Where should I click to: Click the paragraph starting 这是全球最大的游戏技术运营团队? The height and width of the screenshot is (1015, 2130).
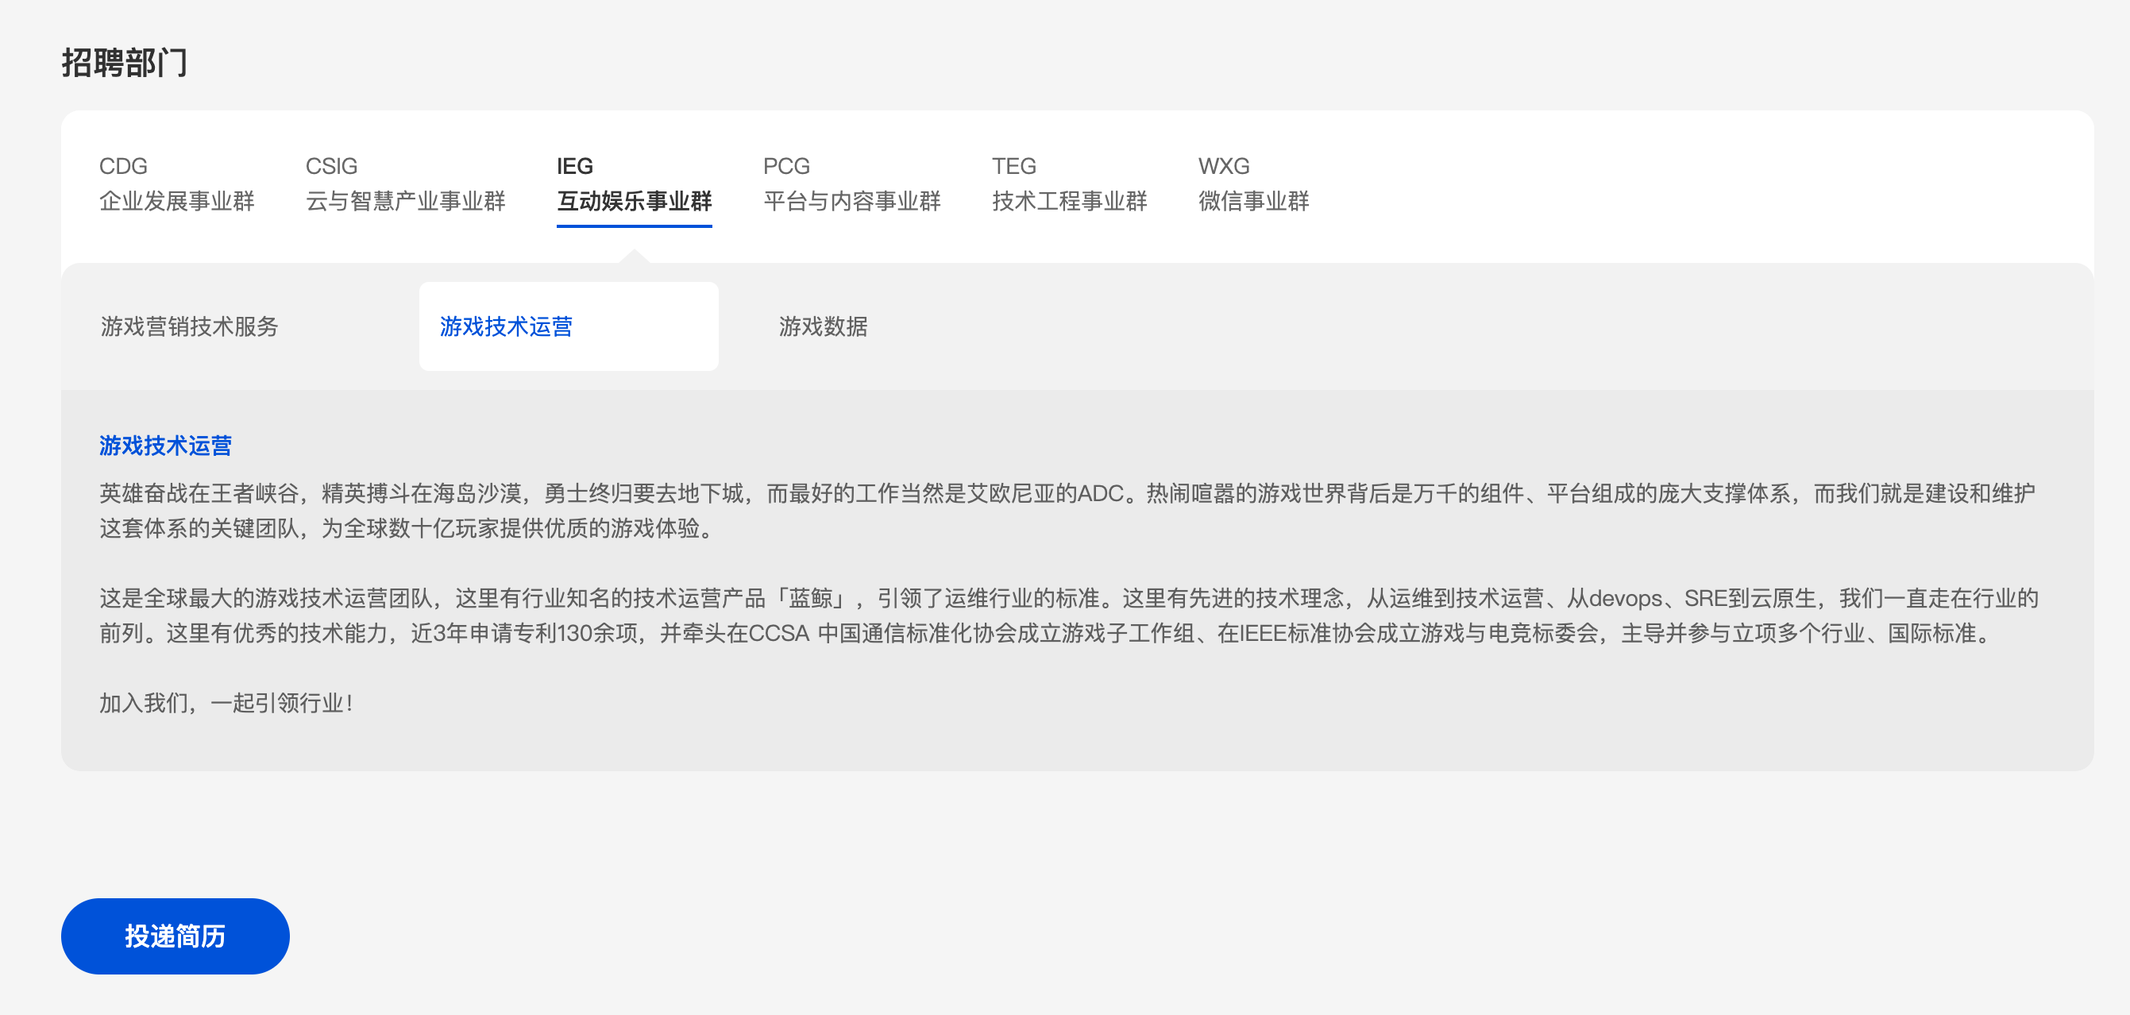(1068, 616)
